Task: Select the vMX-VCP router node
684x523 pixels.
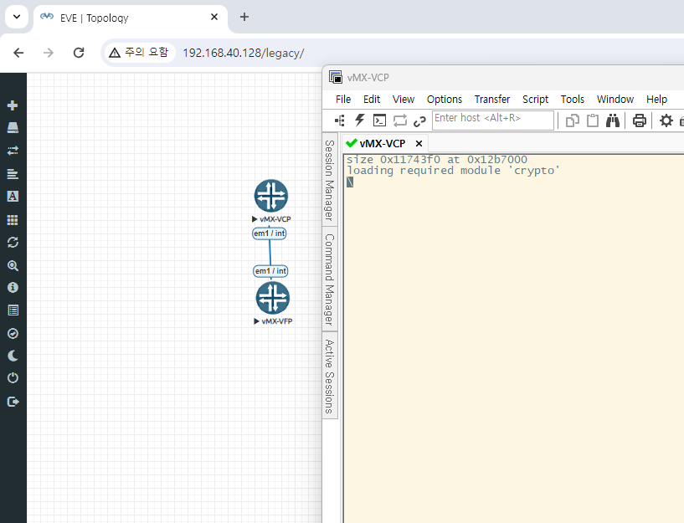Action: [271, 196]
